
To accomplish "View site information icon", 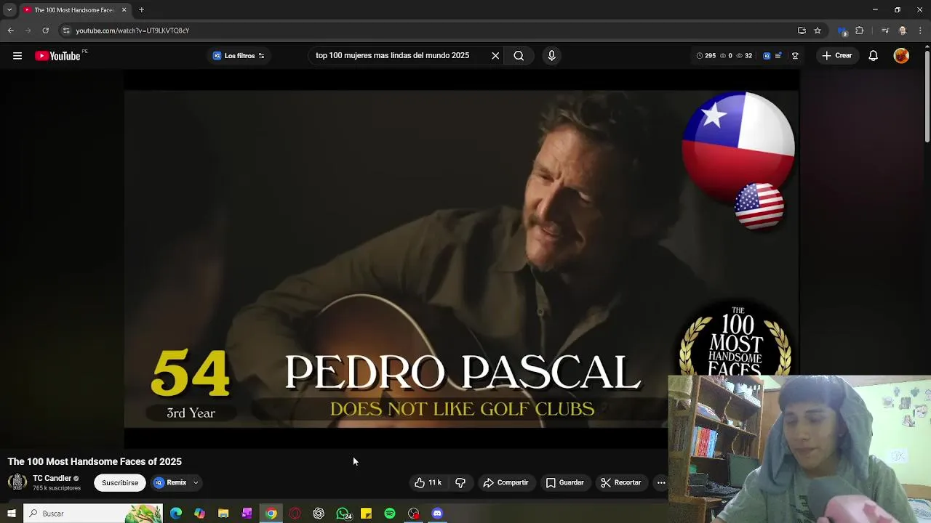I will (x=66, y=31).
